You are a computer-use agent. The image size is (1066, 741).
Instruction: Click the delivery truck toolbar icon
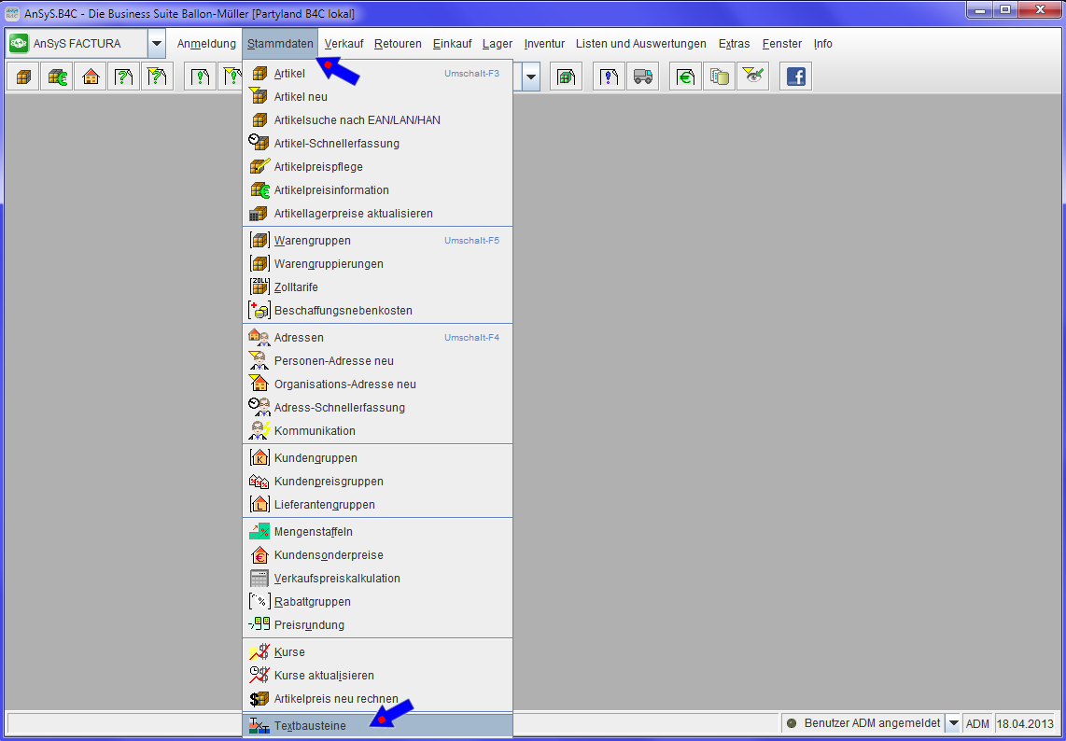tap(642, 77)
